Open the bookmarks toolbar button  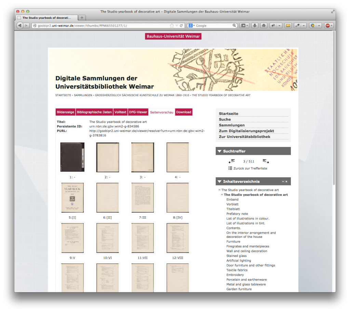(x=244, y=25)
